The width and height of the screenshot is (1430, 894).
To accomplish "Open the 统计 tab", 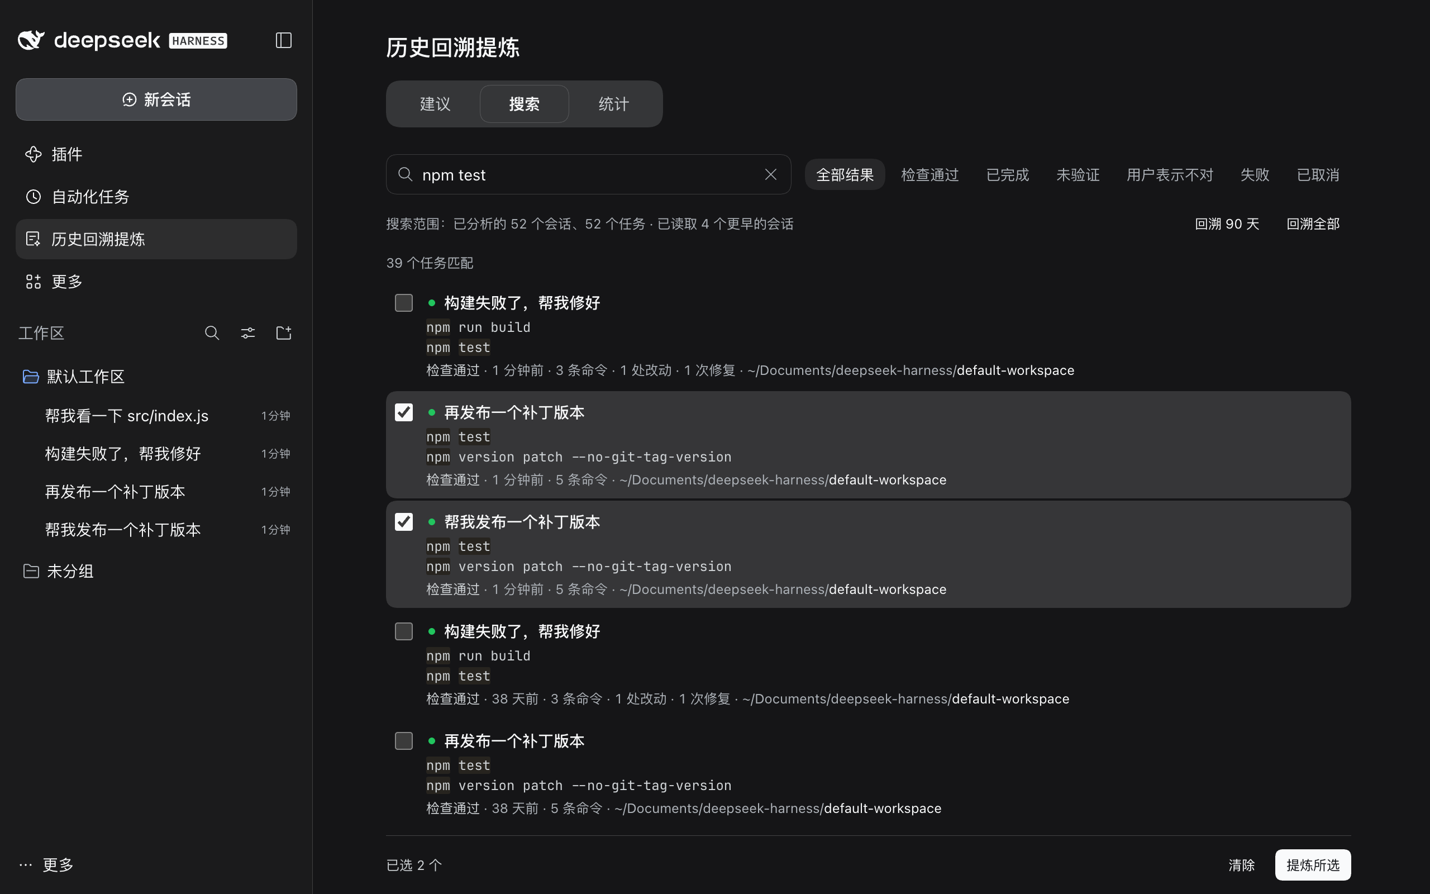I will click(x=613, y=104).
